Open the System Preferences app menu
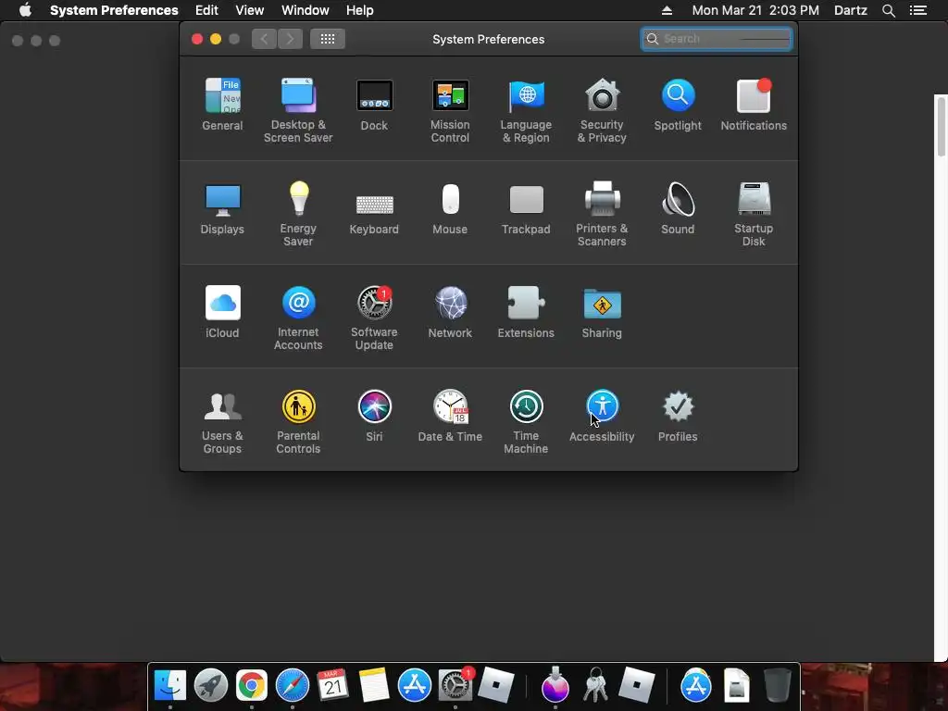 114,10
